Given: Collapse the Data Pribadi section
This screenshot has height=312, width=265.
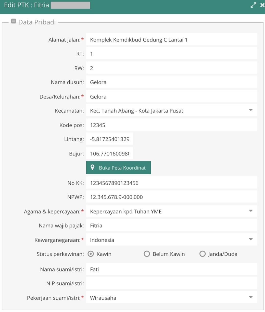Looking at the screenshot, I should pos(14,21).
